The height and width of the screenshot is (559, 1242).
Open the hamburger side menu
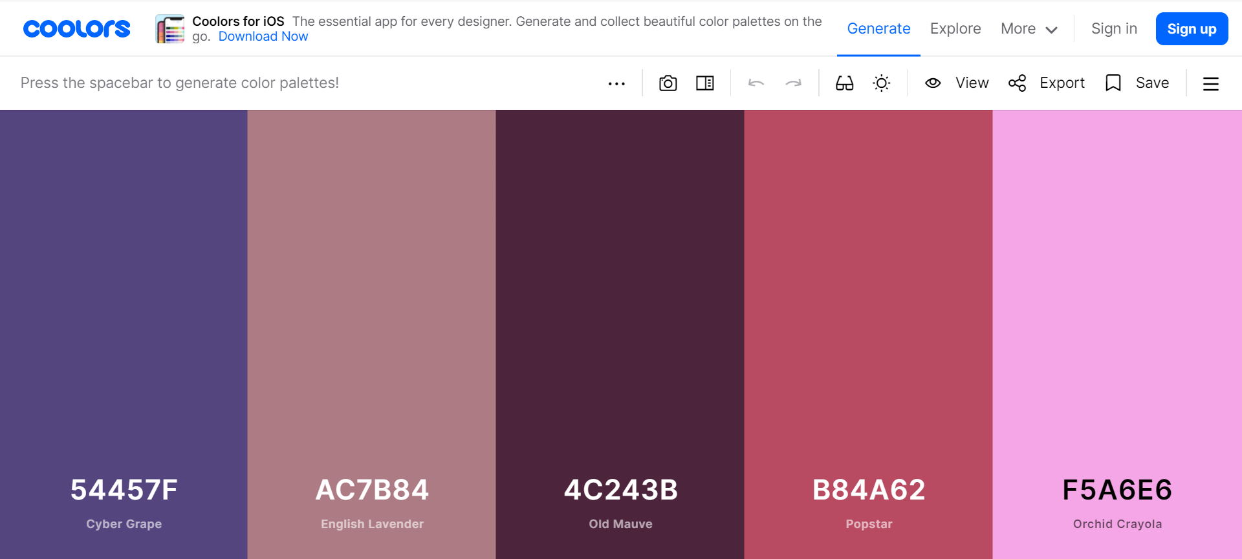[x=1211, y=84]
